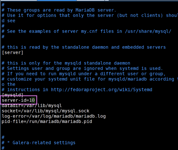Click the pid-file=/run/mariadb/mariadb.pid line
The width and height of the screenshot is (178, 150).
47,122
